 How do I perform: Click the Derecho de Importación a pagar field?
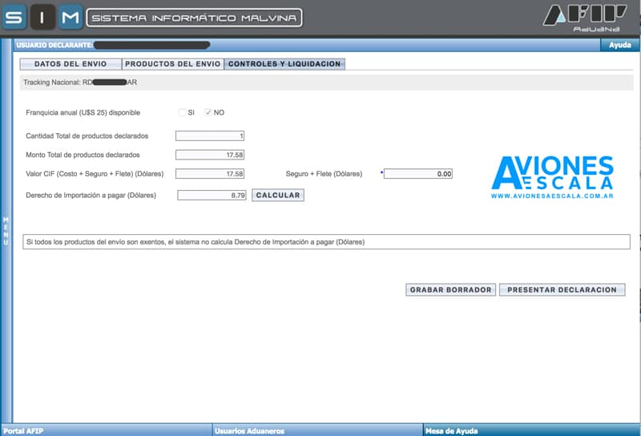coord(212,196)
